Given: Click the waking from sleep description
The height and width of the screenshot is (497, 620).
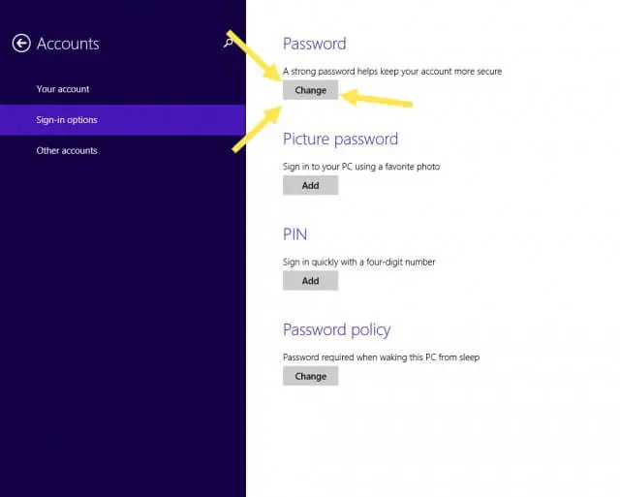Looking at the screenshot, I should (381, 357).
